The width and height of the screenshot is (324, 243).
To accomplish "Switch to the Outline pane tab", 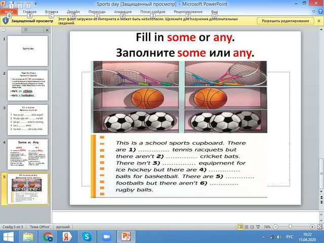I will coord(25,30).
